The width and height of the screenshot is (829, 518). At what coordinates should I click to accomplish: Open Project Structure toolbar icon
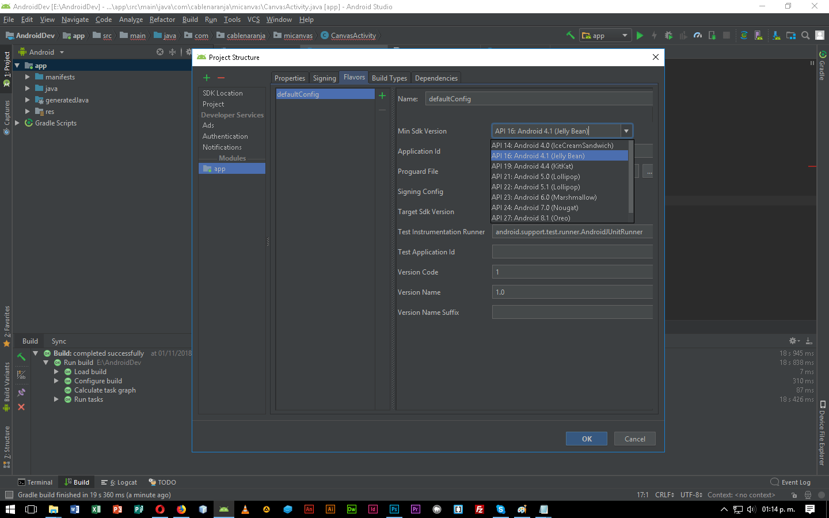tap(791, 35)
